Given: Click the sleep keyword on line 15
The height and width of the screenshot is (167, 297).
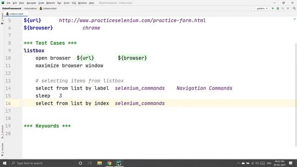Looking at the screenshot, I should 43,96.
